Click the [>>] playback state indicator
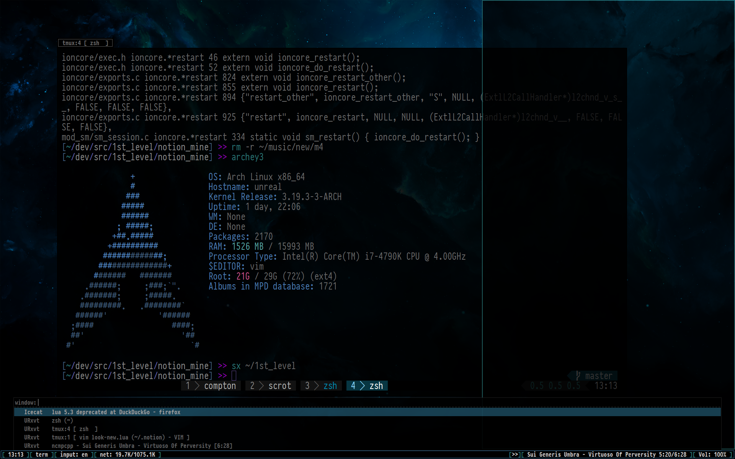Viewport: 735px width, 459px height. [x=515, y=454]
